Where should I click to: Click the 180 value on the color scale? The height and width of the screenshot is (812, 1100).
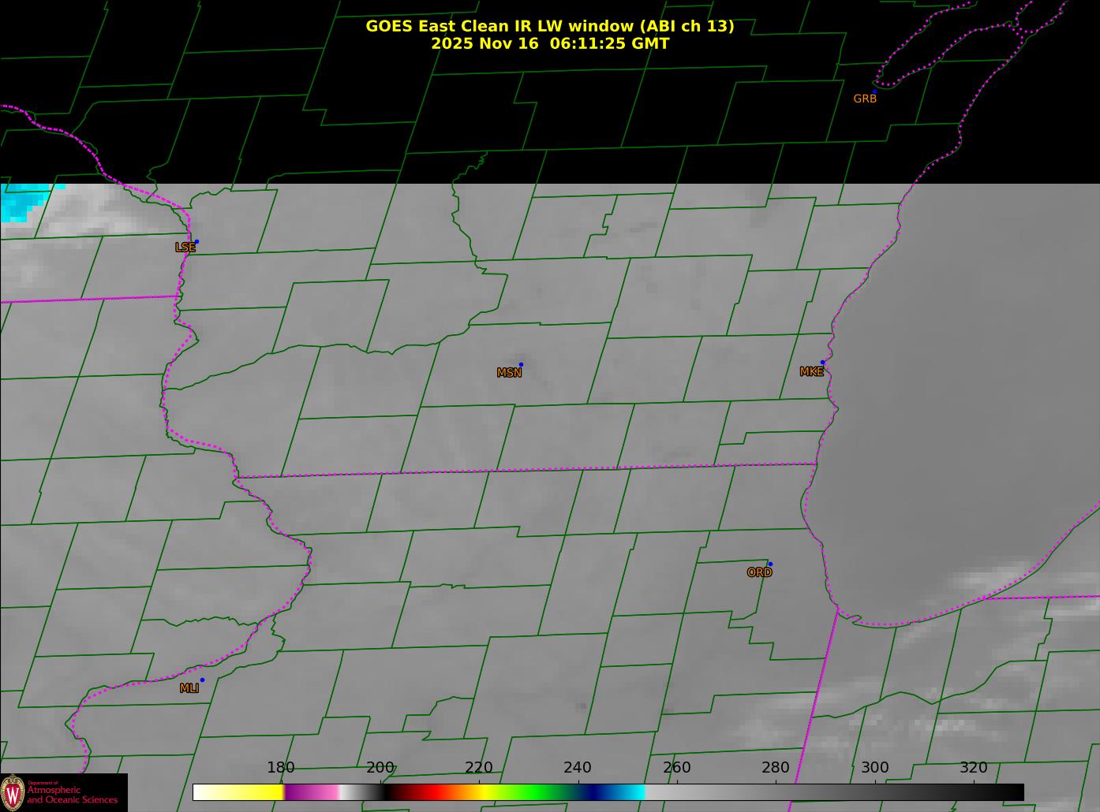281,768
